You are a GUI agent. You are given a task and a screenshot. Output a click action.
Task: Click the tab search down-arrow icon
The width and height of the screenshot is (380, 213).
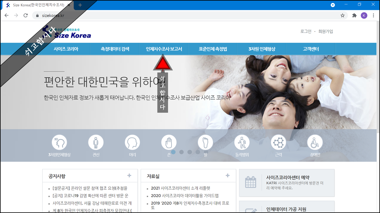(333, 5)
